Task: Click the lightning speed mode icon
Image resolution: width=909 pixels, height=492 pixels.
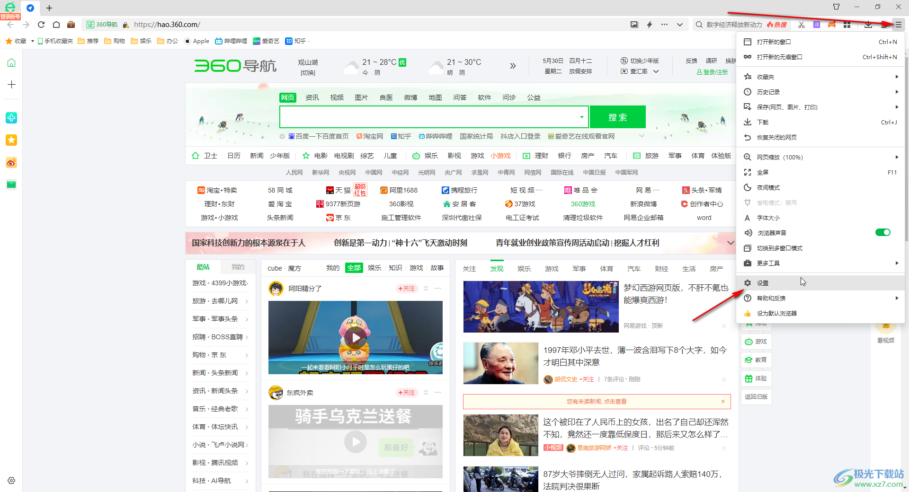Action: coord(650,25)
